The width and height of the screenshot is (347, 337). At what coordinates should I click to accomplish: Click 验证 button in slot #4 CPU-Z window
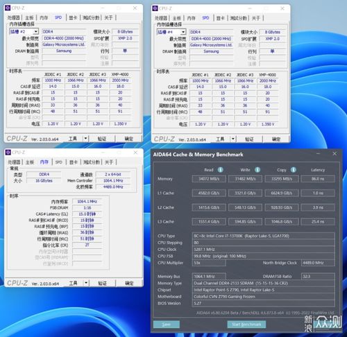249,139
